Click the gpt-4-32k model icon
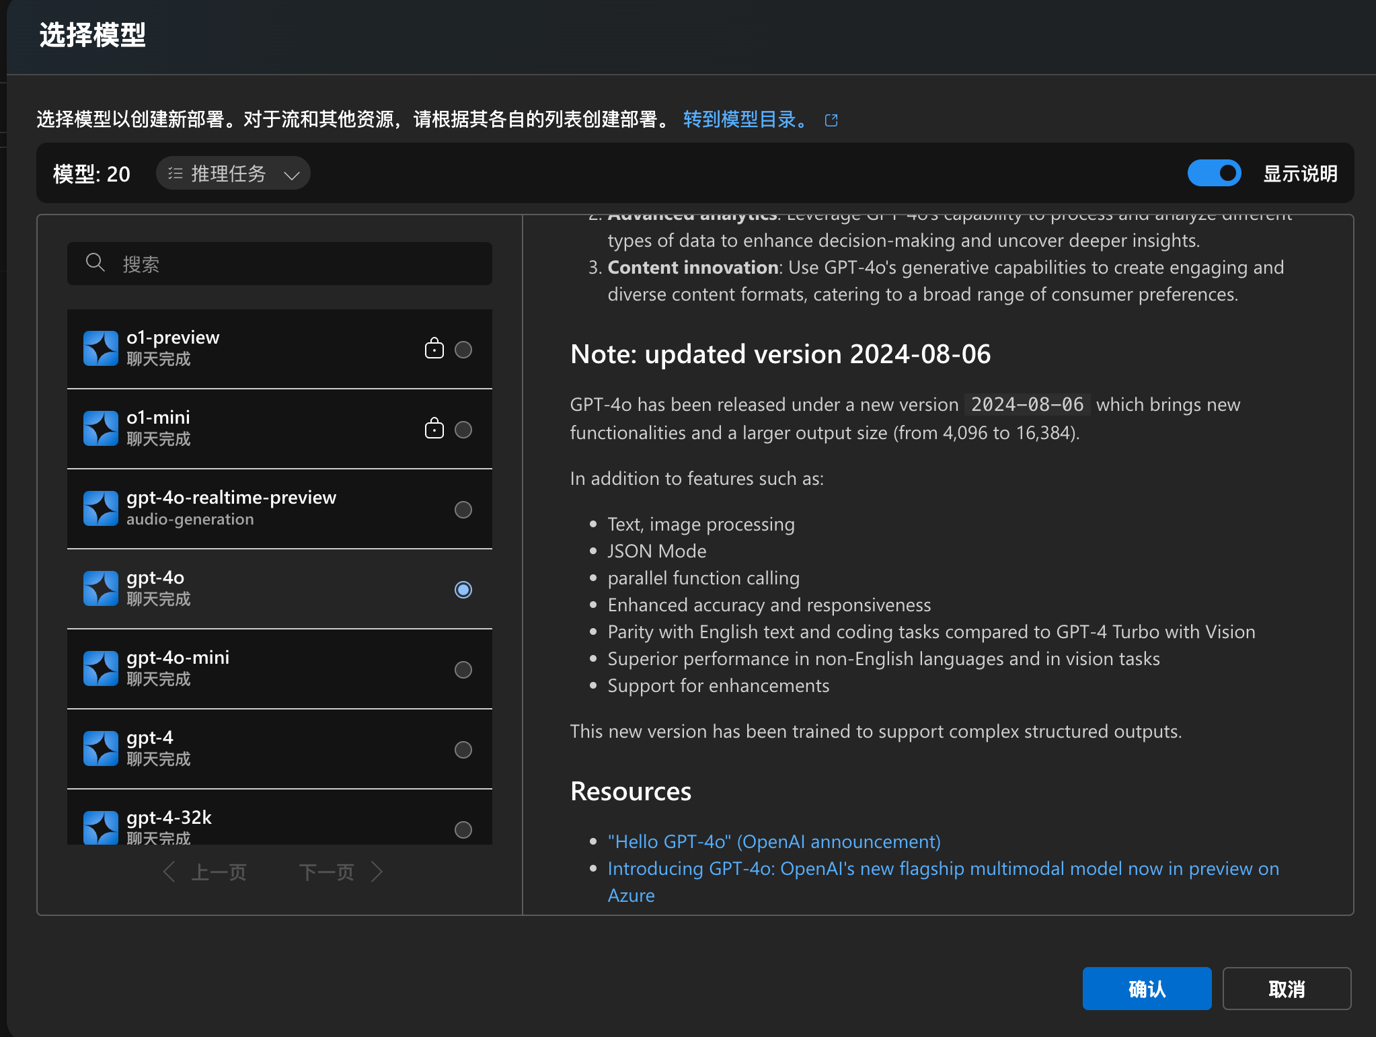 click(x=101, y=828)
